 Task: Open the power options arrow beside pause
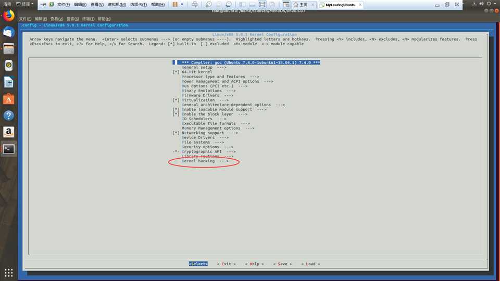coord(182,5)
